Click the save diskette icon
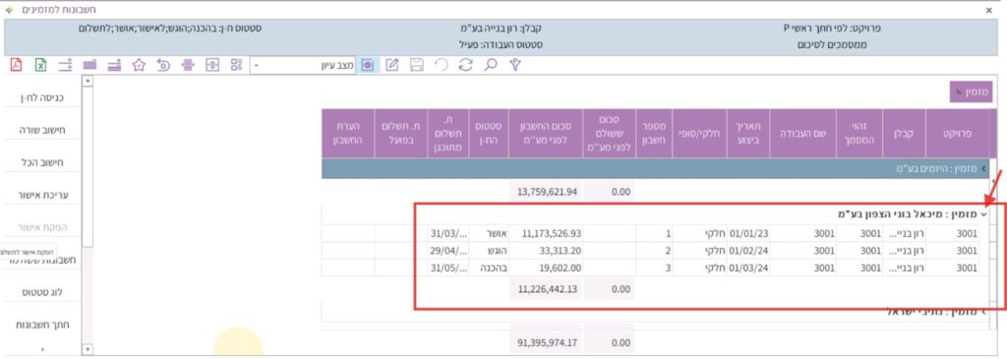Image resolution: width=1007 pixels, height=359 pixels. (x=417, y=65)
